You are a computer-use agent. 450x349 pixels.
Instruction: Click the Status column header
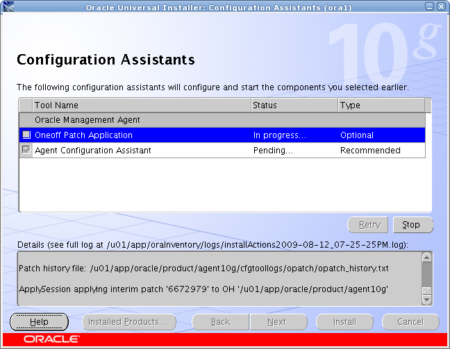(x=294, y=105)
